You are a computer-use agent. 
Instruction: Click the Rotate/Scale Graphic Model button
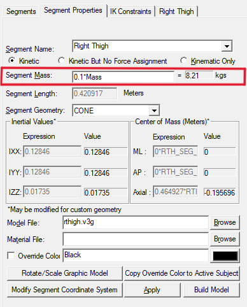65,273
